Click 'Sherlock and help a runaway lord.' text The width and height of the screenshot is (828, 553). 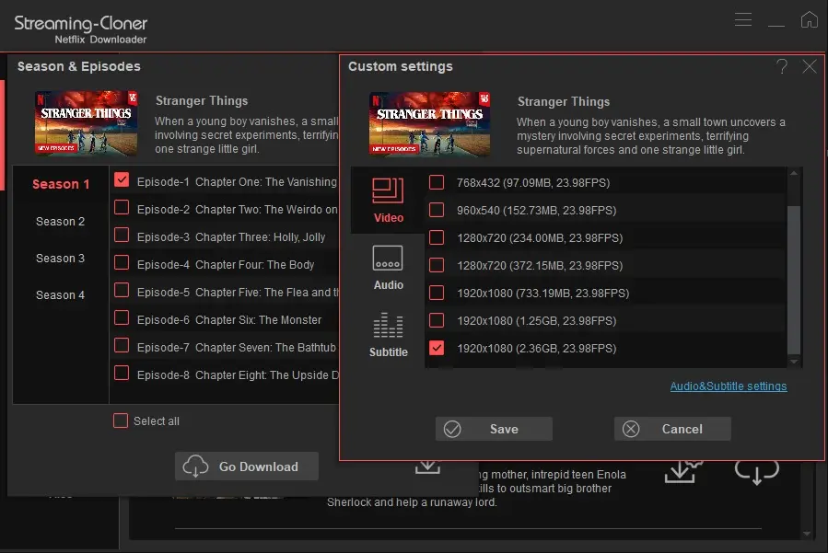[412, 502]
